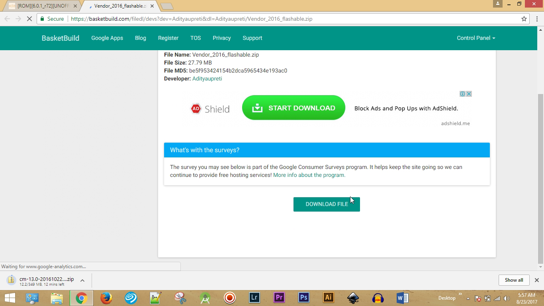This screenshot has width=544, height=306.
Task: Open Microsoft Word from the taskbar
Action: 403,298
